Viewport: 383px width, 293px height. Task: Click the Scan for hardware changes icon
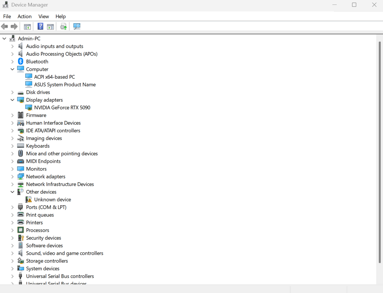[x=77, y=26]
